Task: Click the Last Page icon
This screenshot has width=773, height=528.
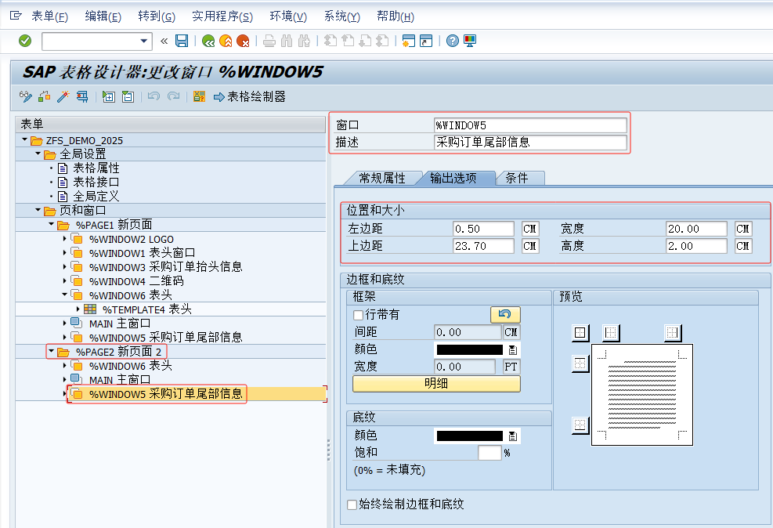Action: pos(382,41)
